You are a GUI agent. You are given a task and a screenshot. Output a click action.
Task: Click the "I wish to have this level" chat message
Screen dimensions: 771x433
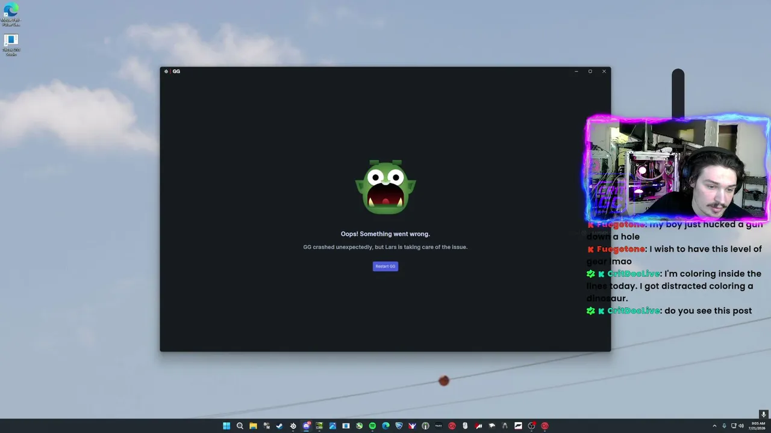click(674, 255)
